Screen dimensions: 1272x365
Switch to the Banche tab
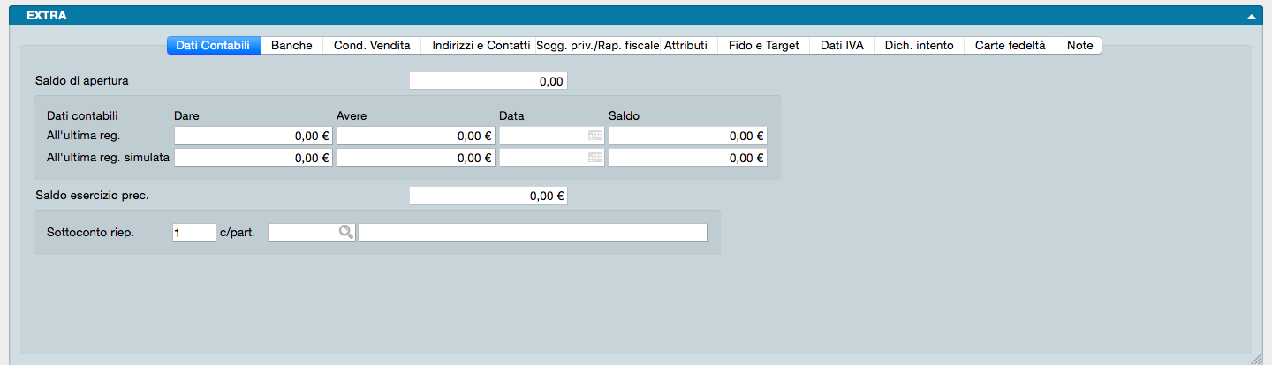291,46
